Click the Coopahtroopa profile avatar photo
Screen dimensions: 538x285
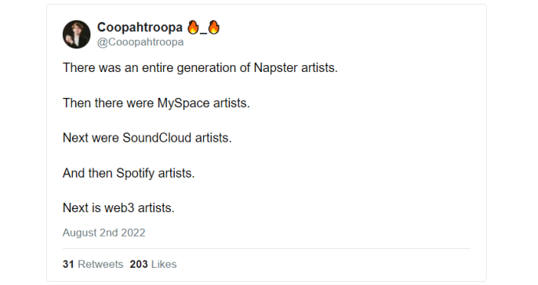(x=77, y=34)
